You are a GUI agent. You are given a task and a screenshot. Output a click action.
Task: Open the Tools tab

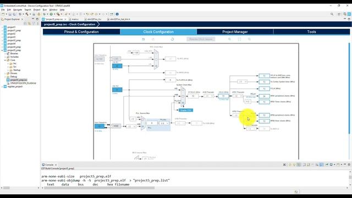312,32
